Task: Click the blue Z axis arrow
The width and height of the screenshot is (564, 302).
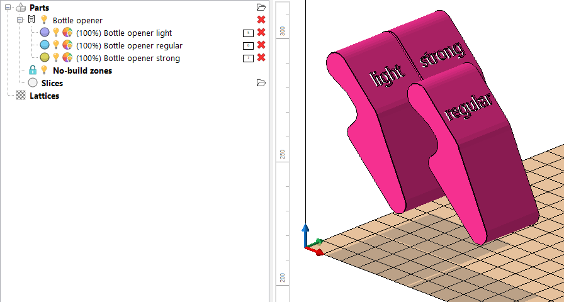Action: tap(305, 233)
